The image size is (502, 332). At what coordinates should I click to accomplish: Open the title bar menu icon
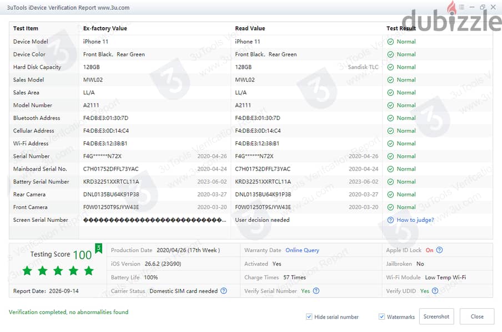461,7
